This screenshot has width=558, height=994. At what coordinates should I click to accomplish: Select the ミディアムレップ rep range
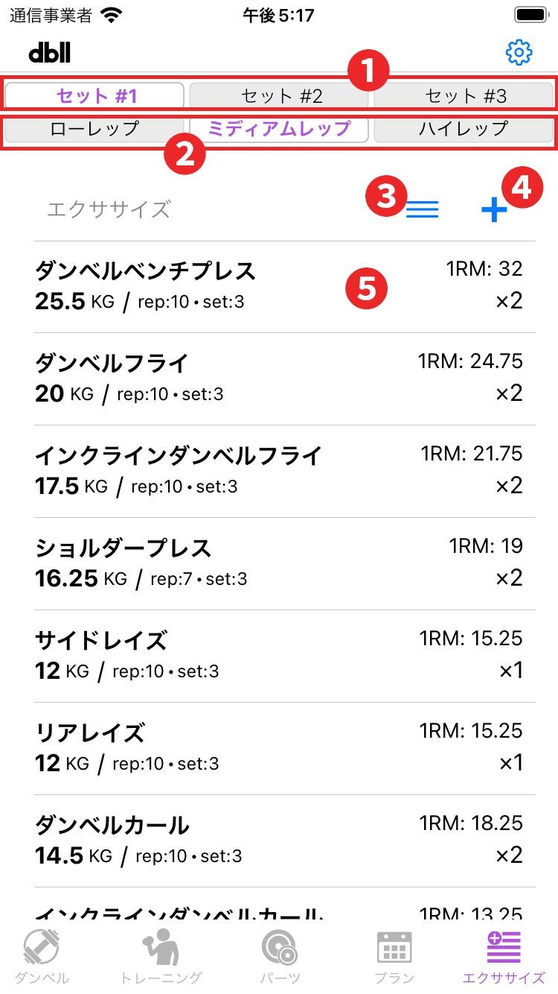tap(279, 129)
